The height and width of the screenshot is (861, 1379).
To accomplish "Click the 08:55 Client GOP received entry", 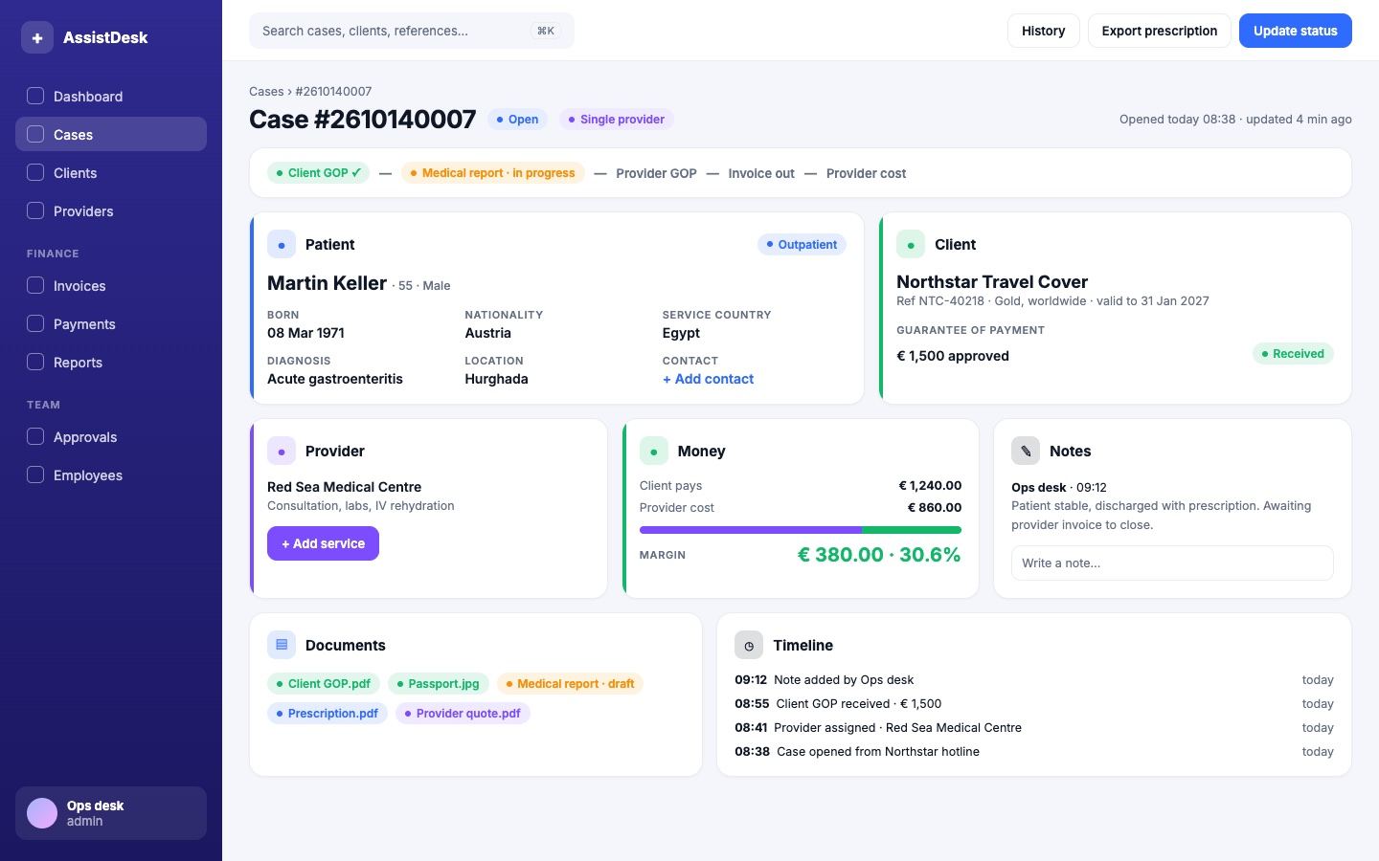I will click(x=1034, y=704).
